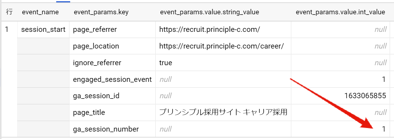Select the string value cell reading true
This screenshot has width=394, height=139.
pos(166,63)
